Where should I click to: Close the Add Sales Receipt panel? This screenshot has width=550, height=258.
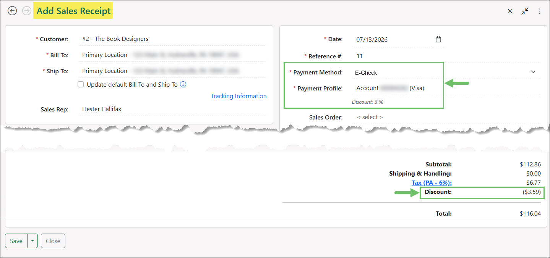click(510, 11)
